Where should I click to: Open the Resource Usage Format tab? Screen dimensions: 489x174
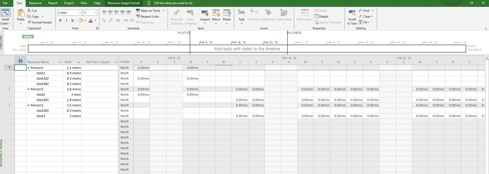[124, 3]
